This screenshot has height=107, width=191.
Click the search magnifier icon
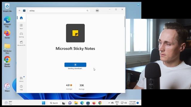[x=87, y=11]
